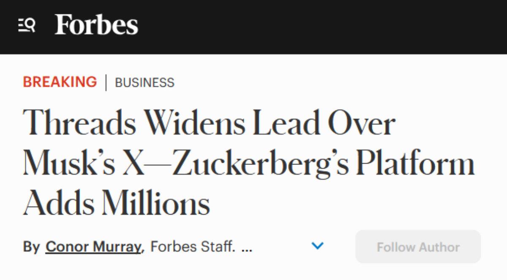Open the BUSINESS category link

point(144,82)
